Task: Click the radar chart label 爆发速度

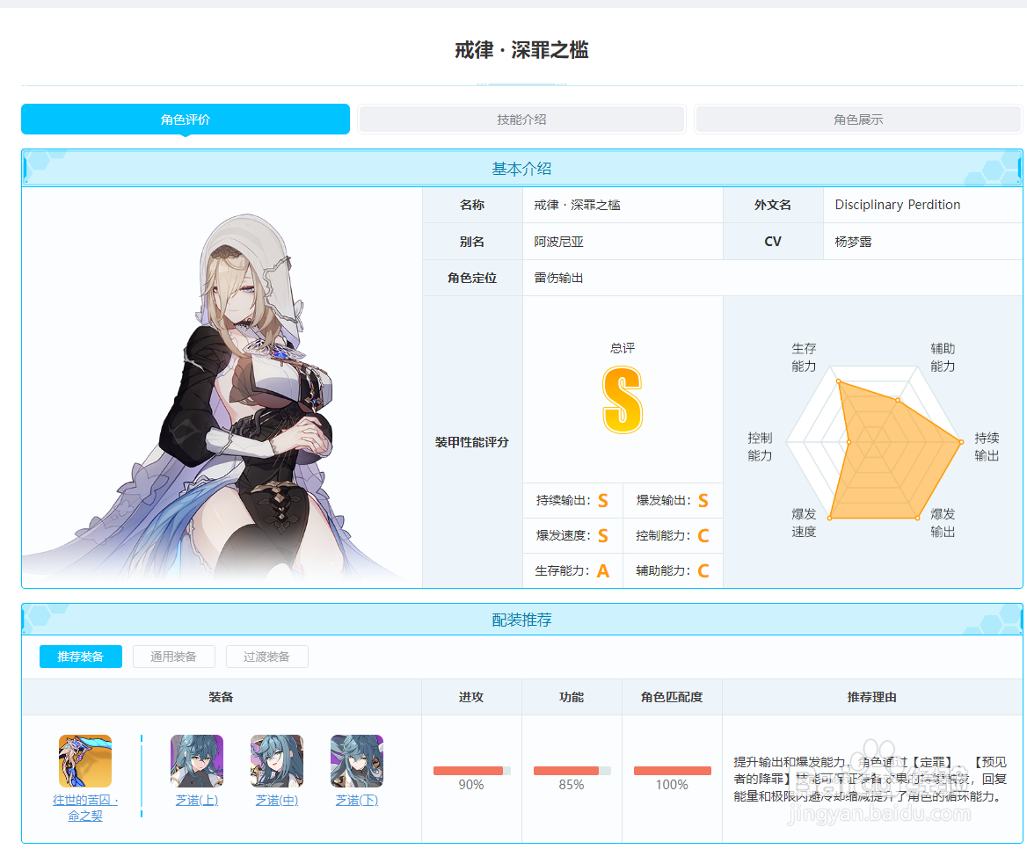Action: pos(804,523)
